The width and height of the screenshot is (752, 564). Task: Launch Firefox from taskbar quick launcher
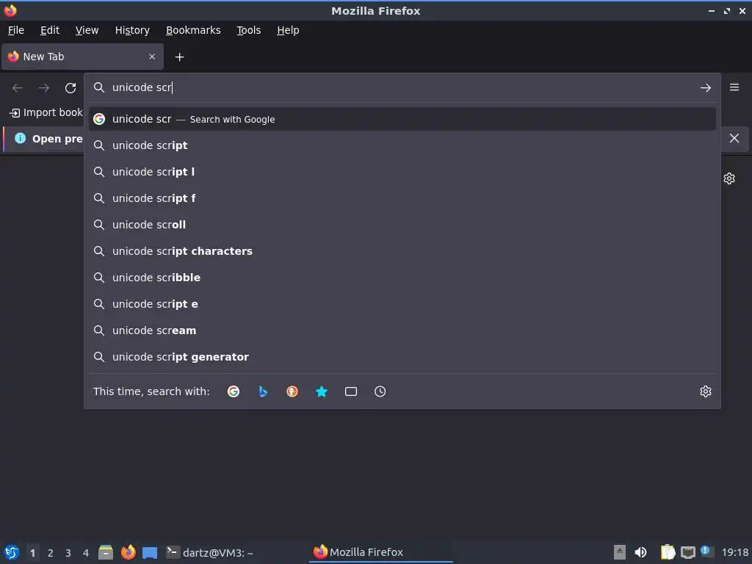point(128,552)
